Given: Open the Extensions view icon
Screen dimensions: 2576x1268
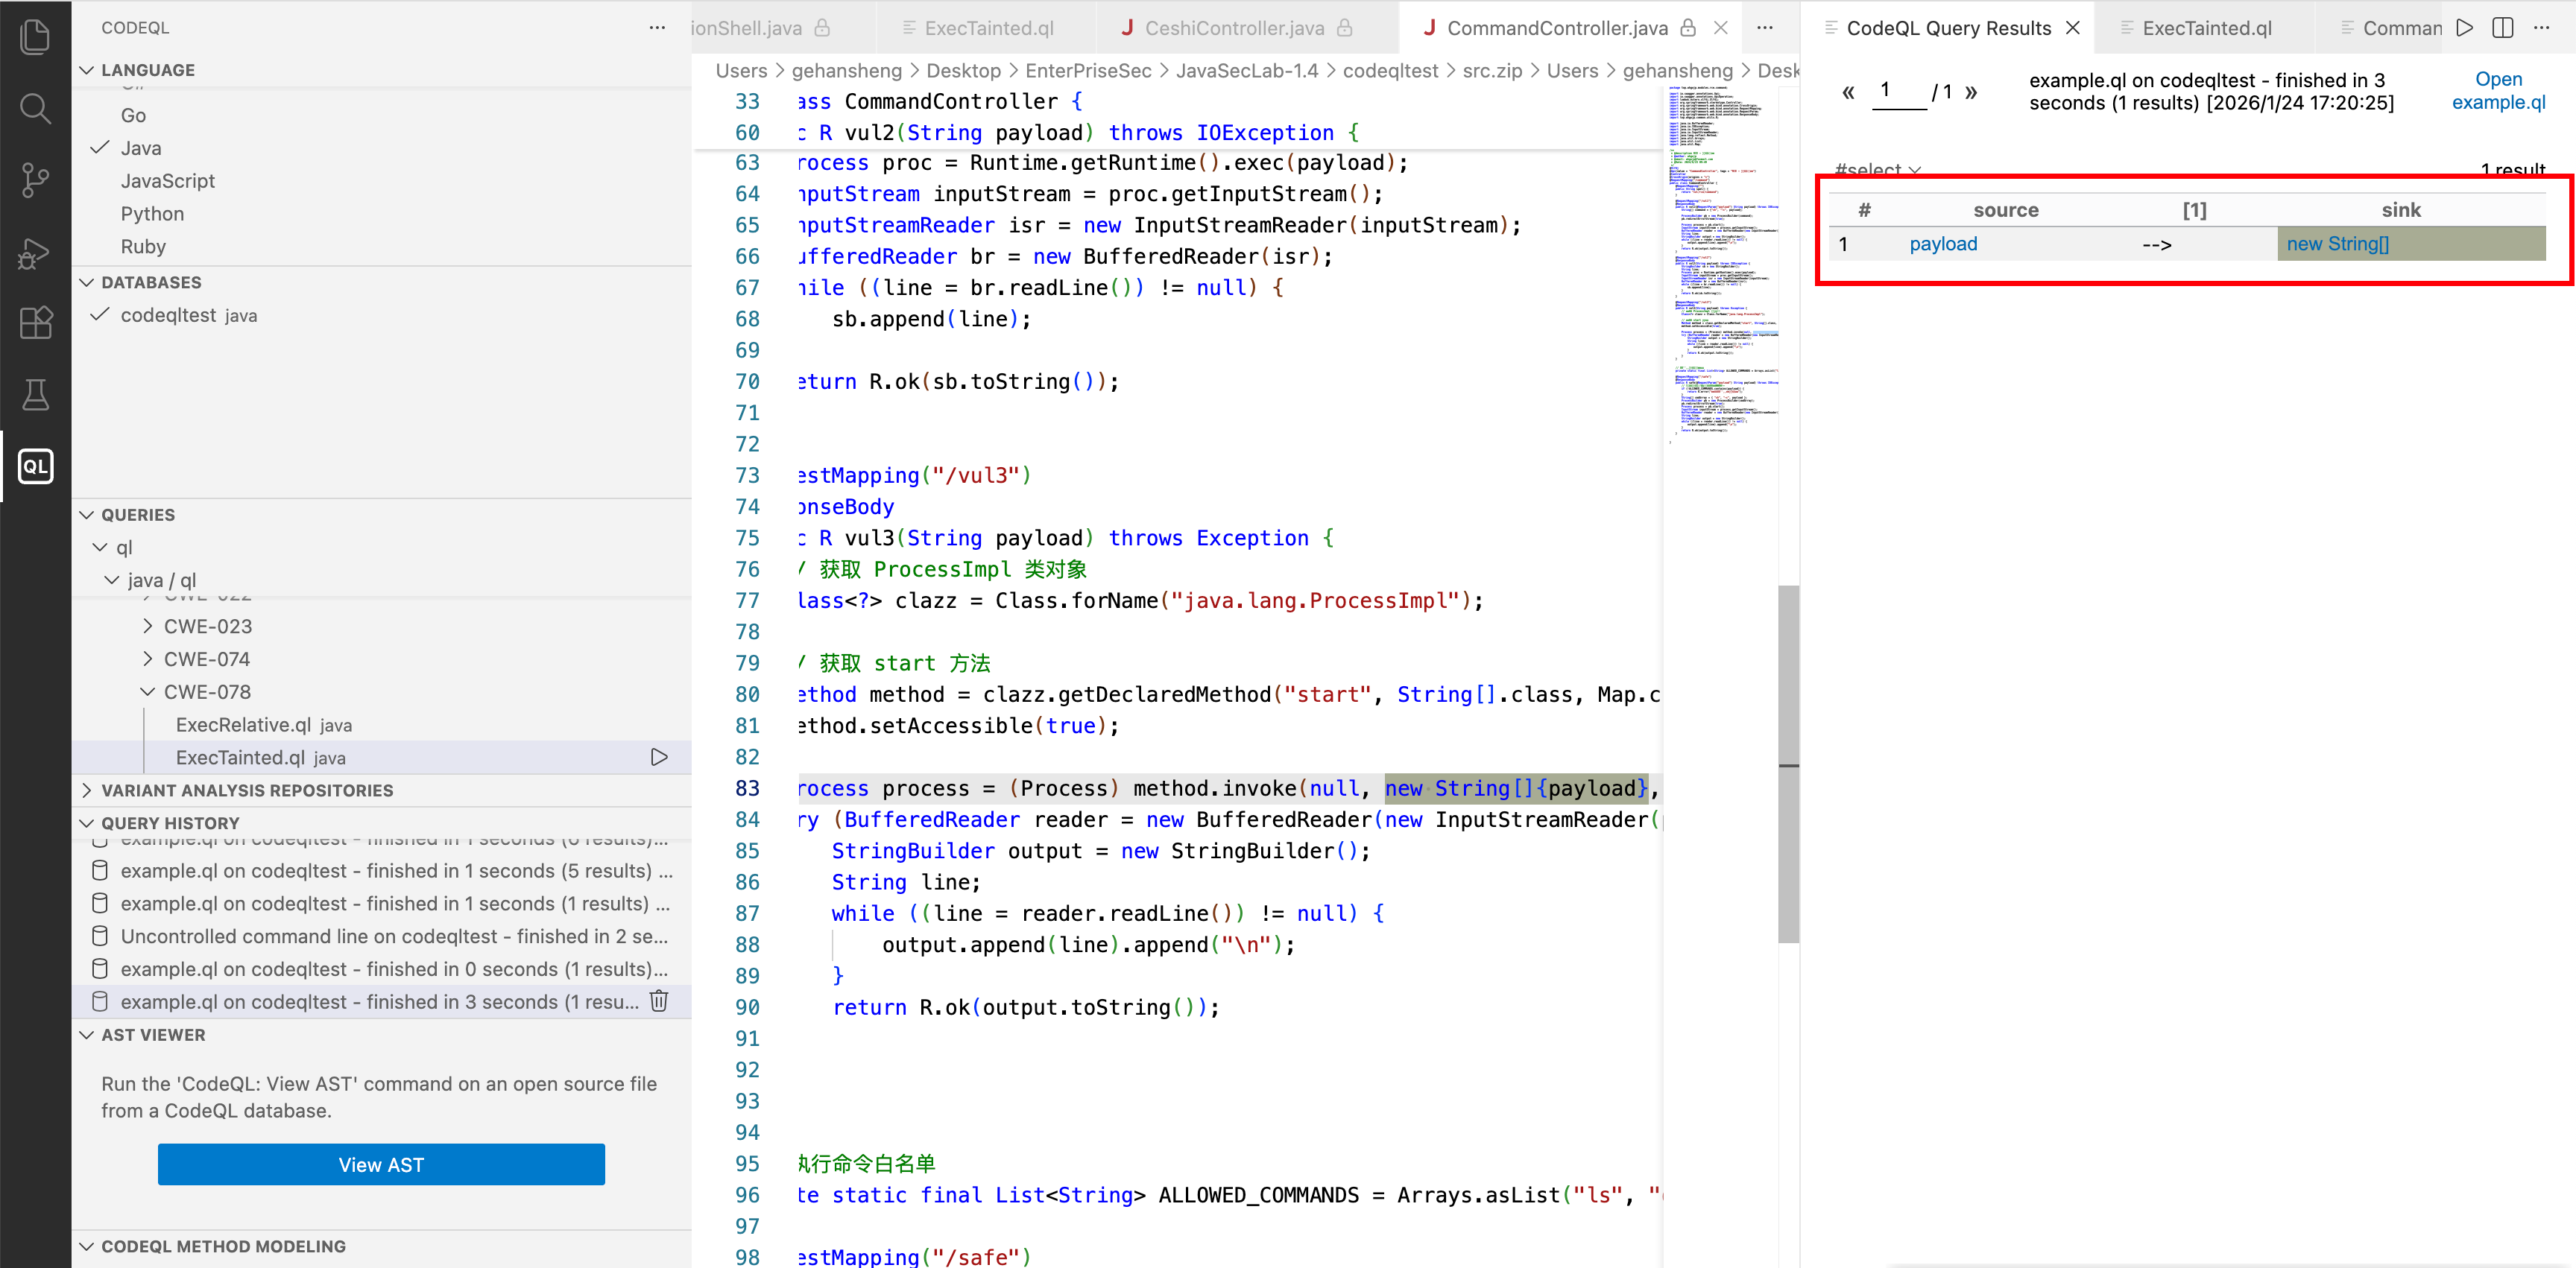Looking at the screenshot, I should click(35, 323).
